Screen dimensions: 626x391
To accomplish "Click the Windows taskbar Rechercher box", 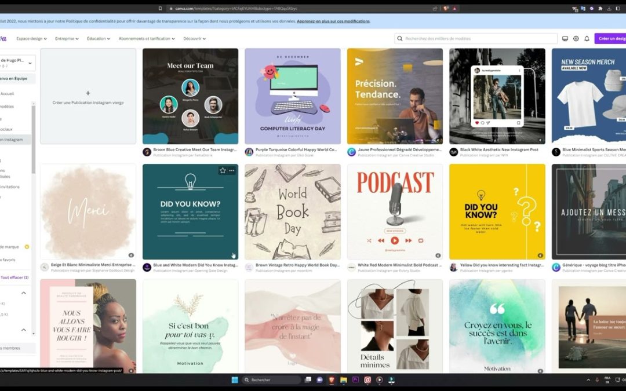I will [x=271, y=380].
